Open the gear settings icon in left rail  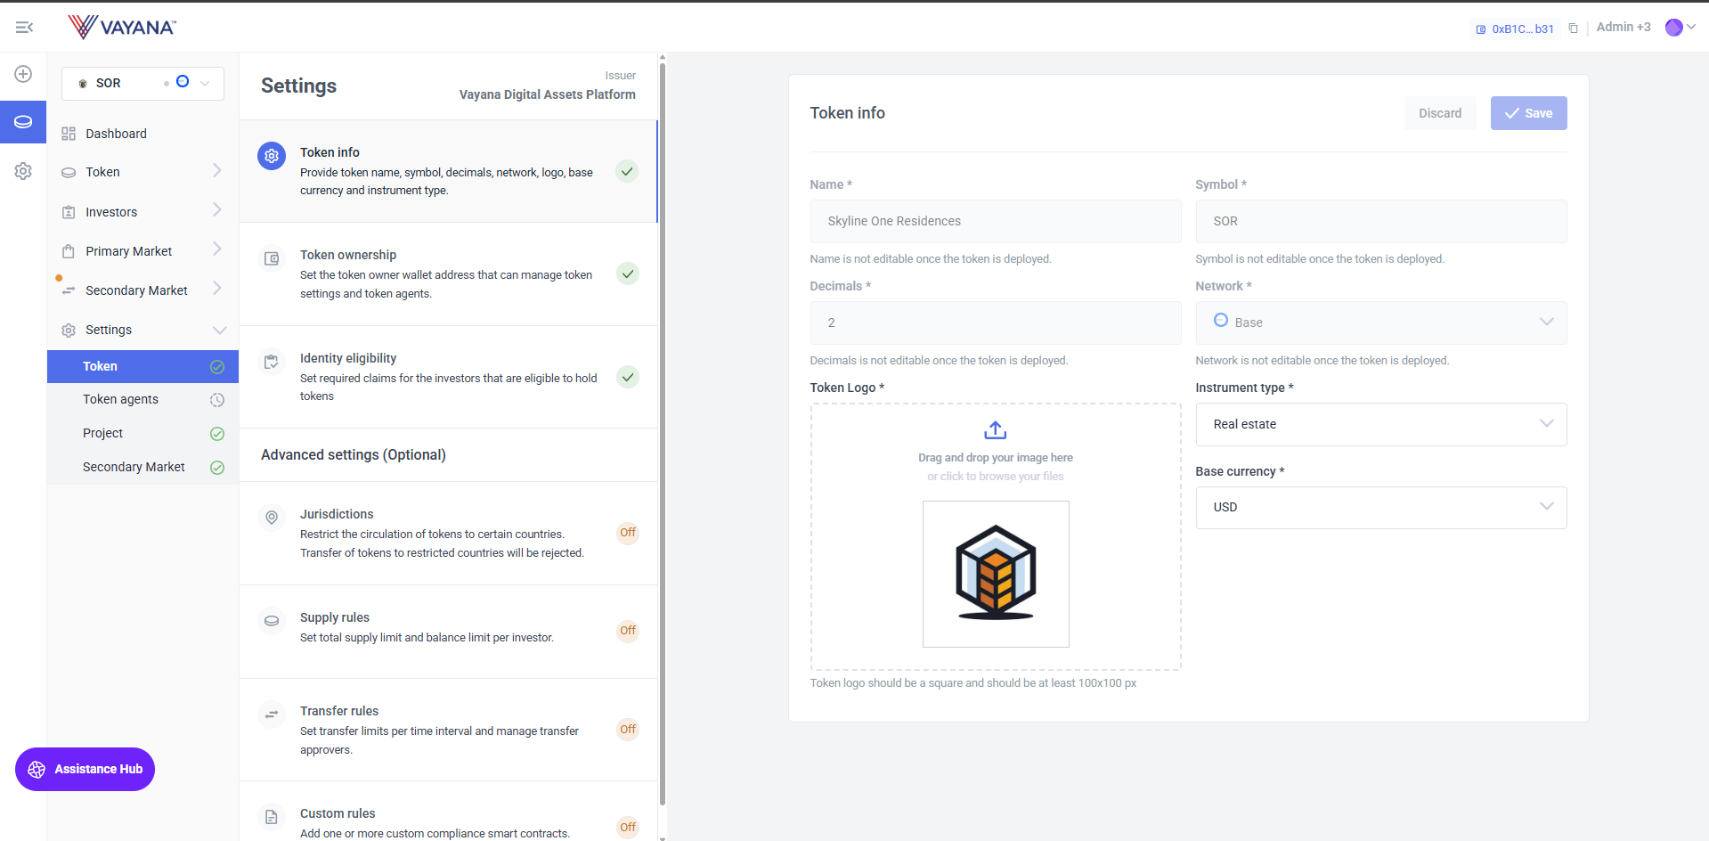(23, 171)
